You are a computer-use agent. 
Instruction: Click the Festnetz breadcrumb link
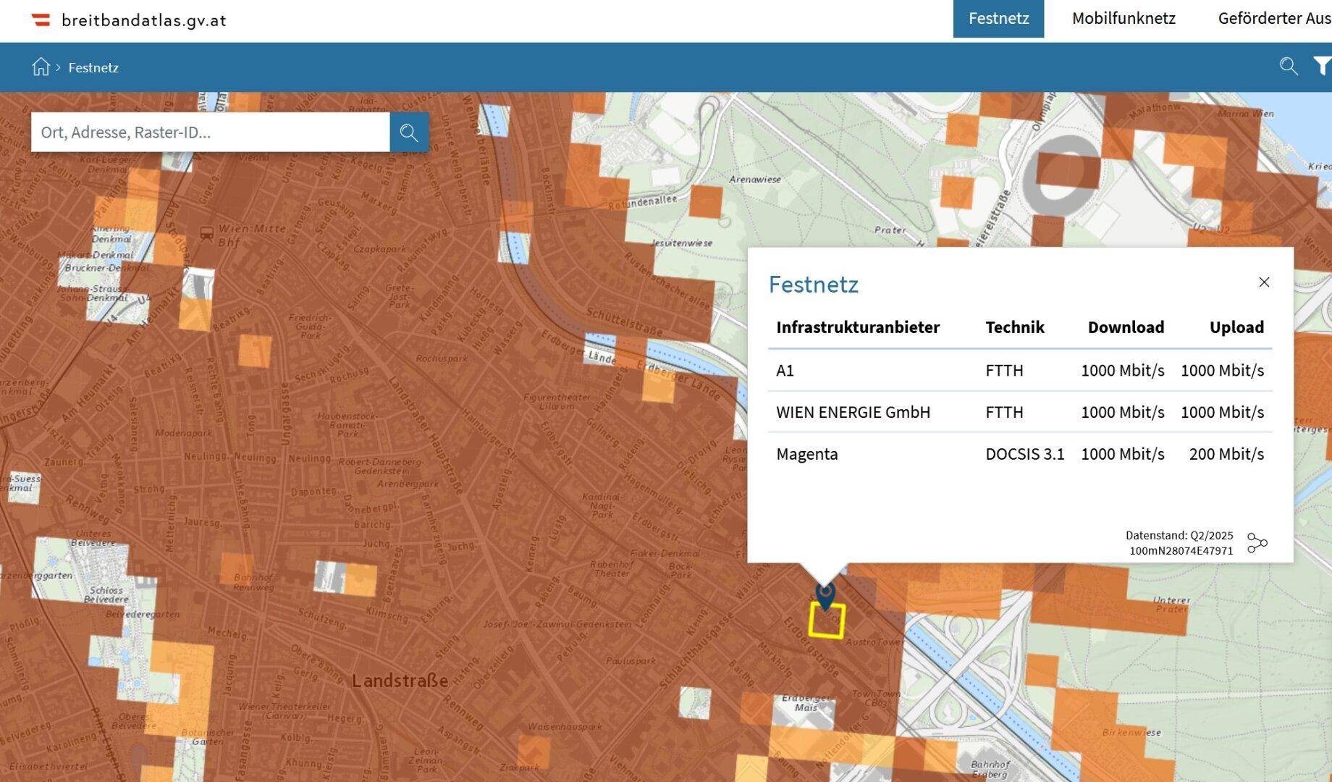[x=93, y=68]
